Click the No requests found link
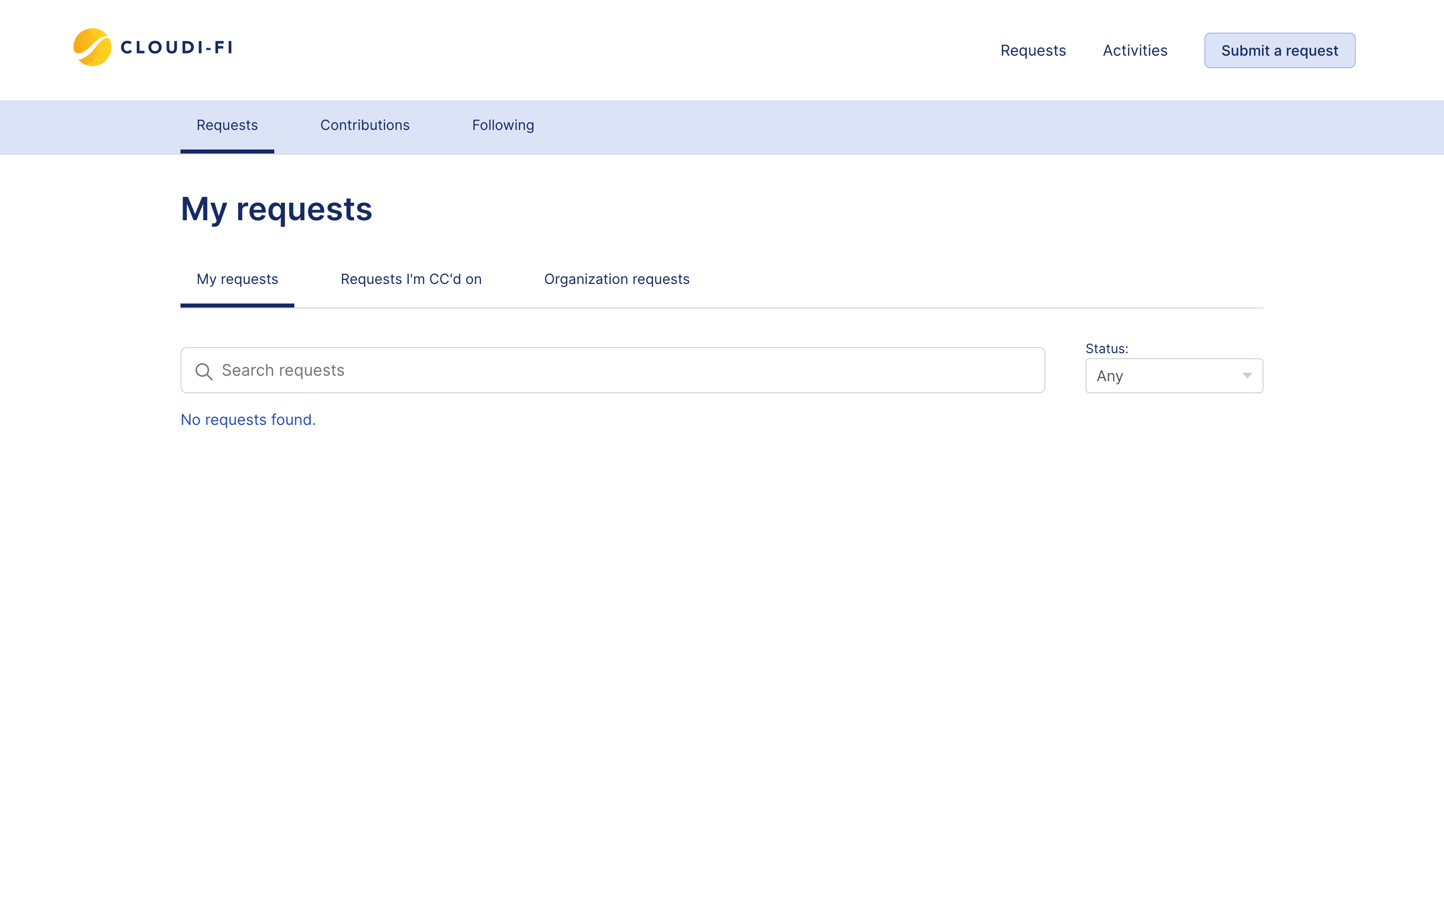This screenshot has width=1444, height=903. pos(248,420)
